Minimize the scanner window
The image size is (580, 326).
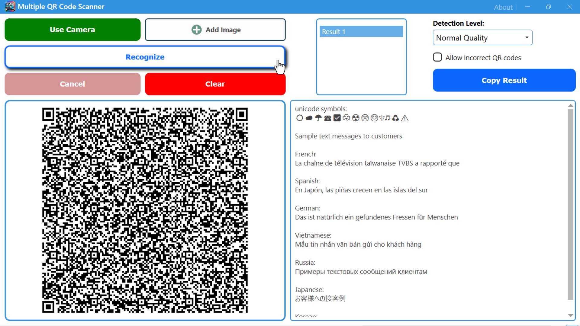(x=527, y=7)
